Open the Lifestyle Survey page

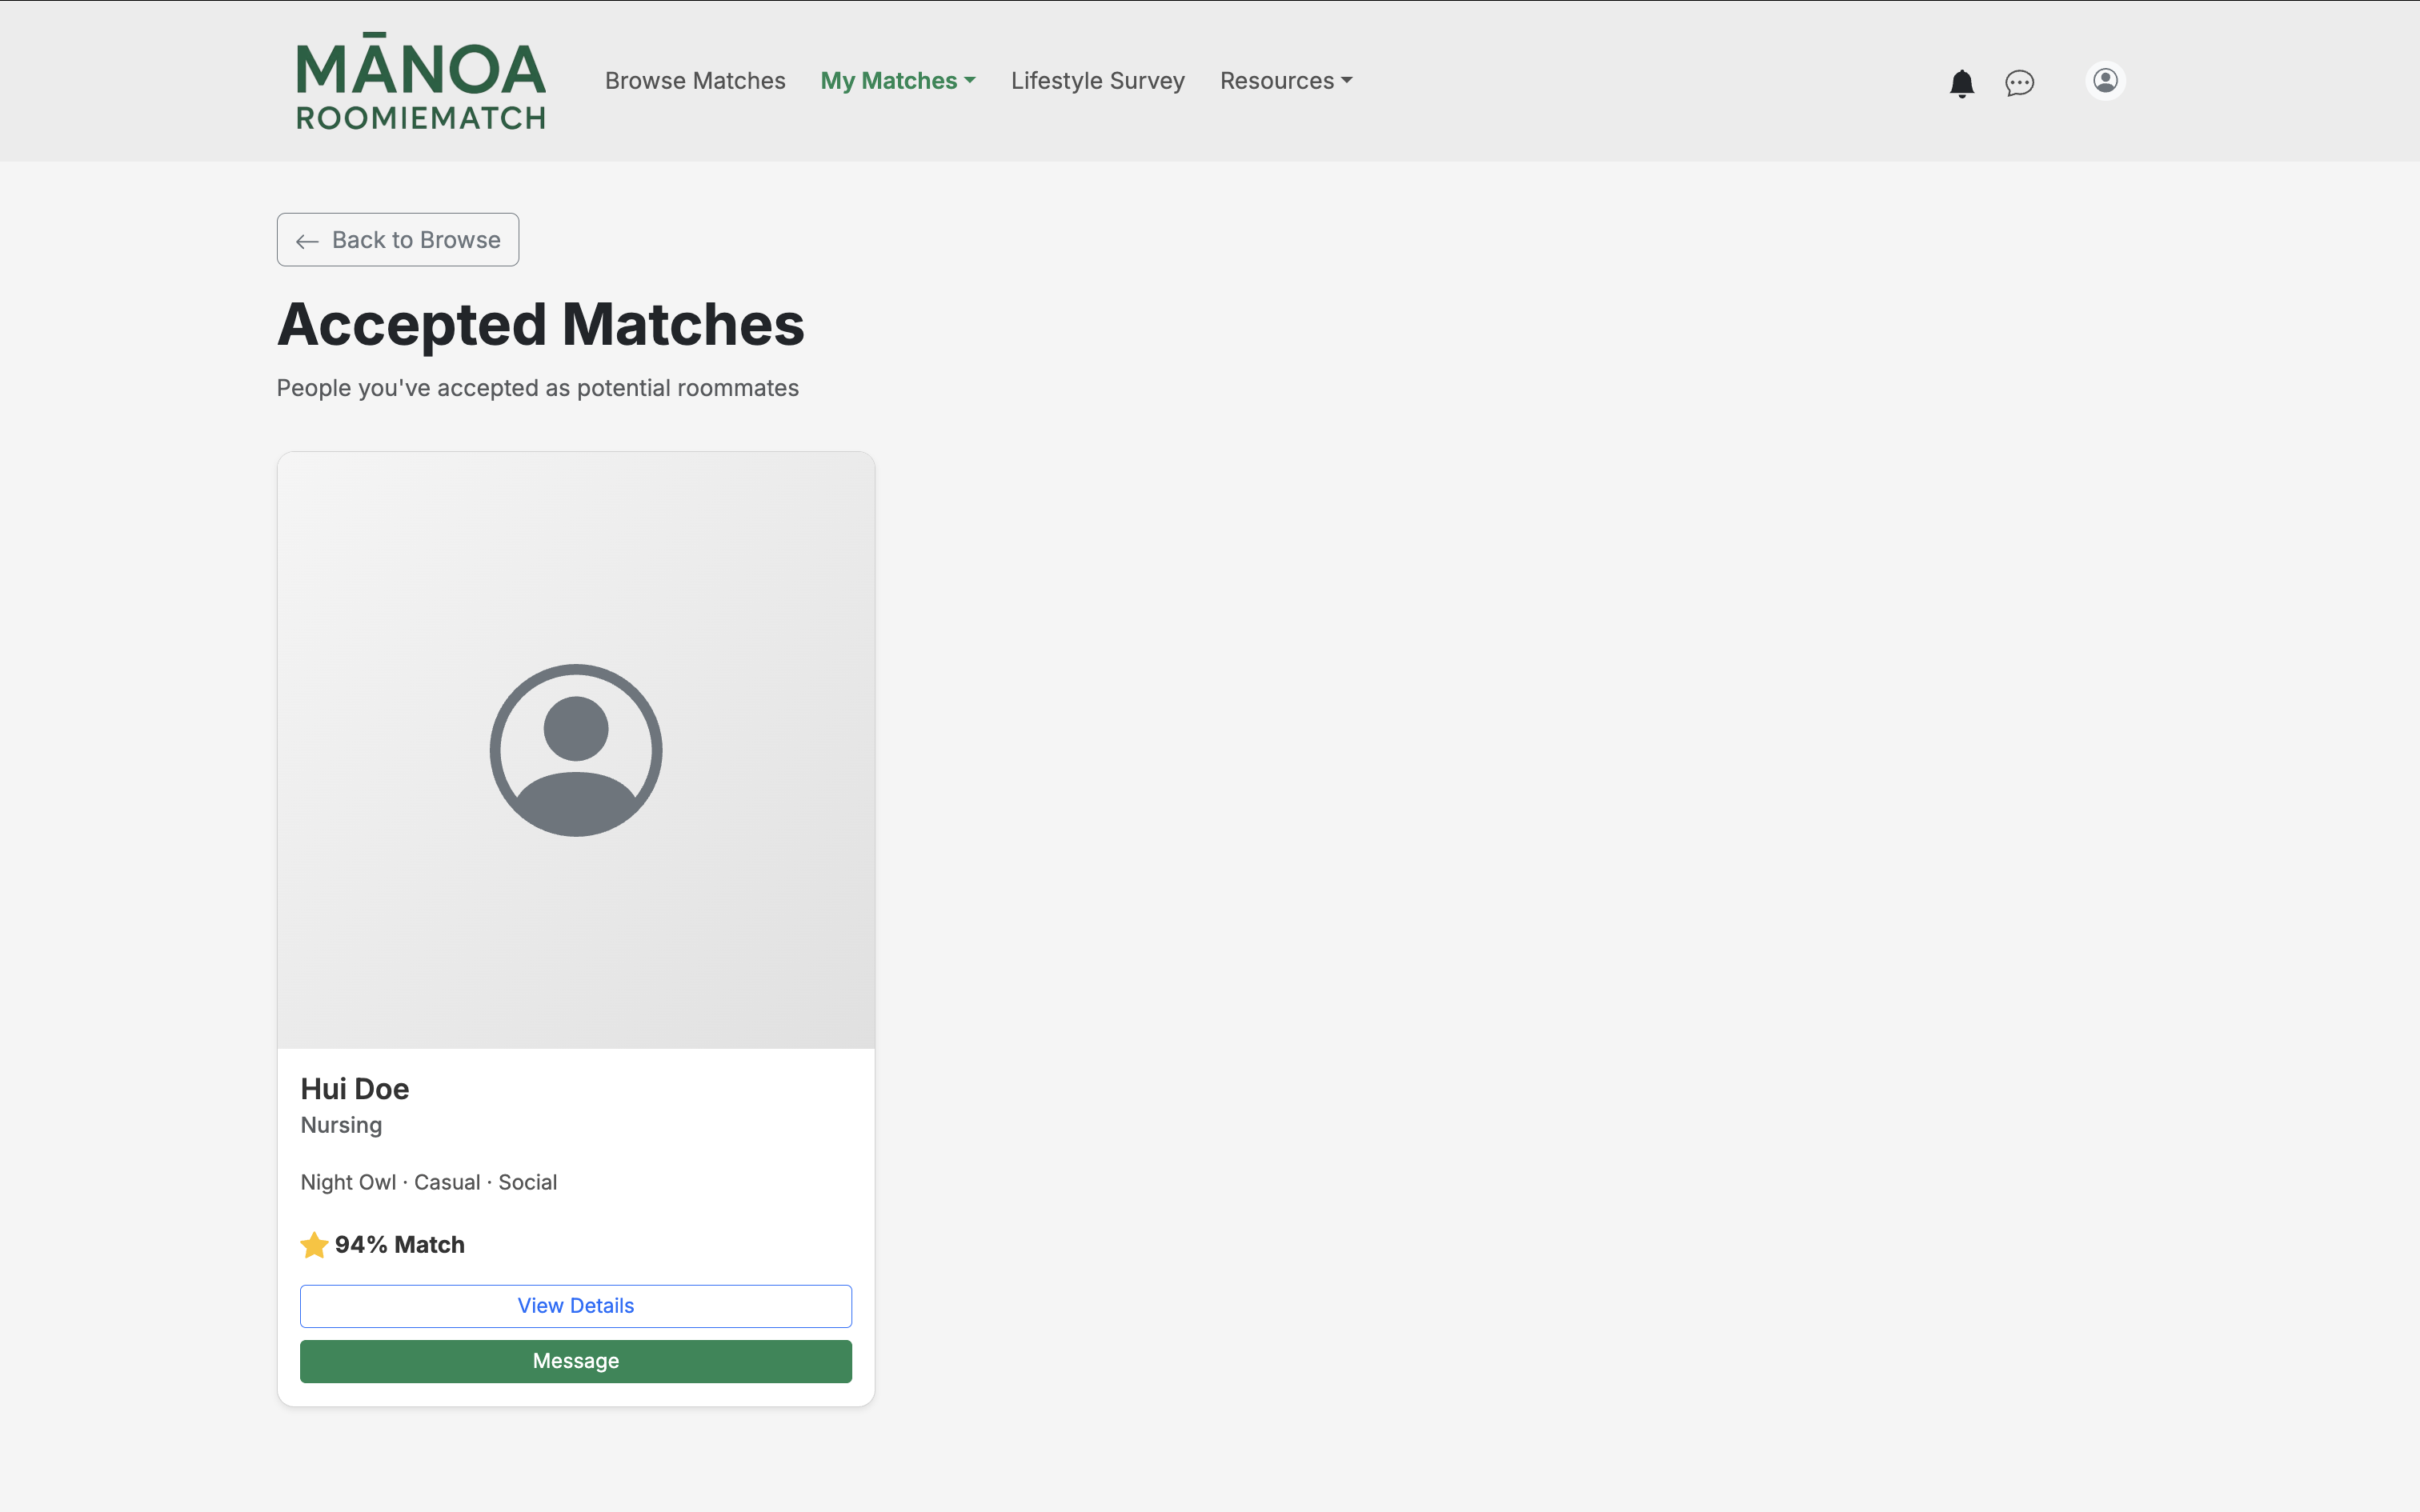(1097, 81)
